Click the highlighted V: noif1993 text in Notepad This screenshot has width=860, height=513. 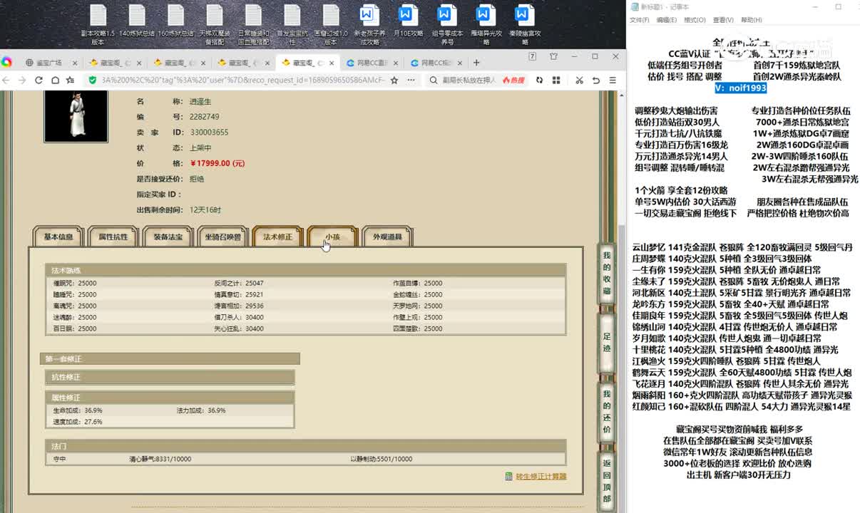tap(741, 88)
